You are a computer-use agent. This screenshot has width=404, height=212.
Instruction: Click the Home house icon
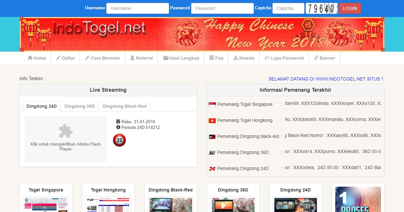coord(30,58)
